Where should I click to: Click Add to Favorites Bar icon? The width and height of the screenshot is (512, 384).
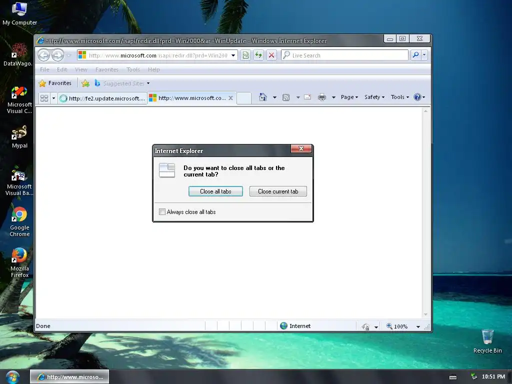85,83
